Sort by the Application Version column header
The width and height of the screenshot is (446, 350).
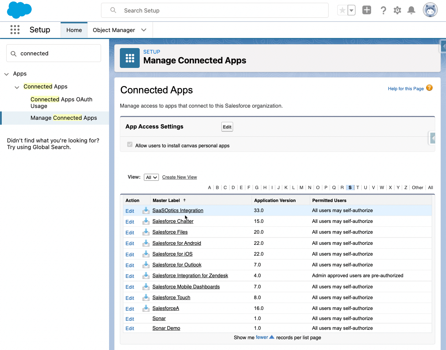(x=275, y=200)
